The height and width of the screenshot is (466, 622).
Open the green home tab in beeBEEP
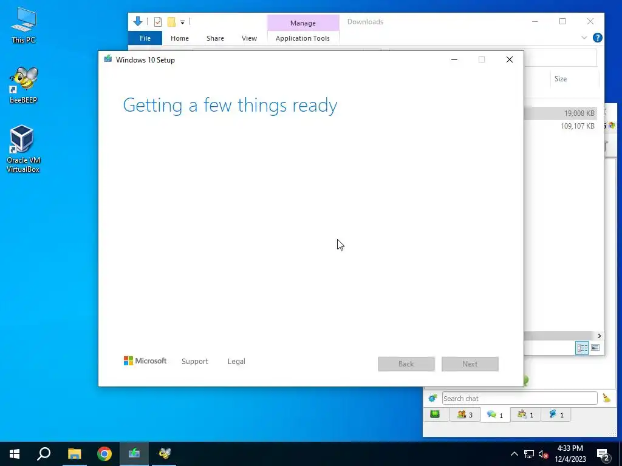[x=435, y=414]
